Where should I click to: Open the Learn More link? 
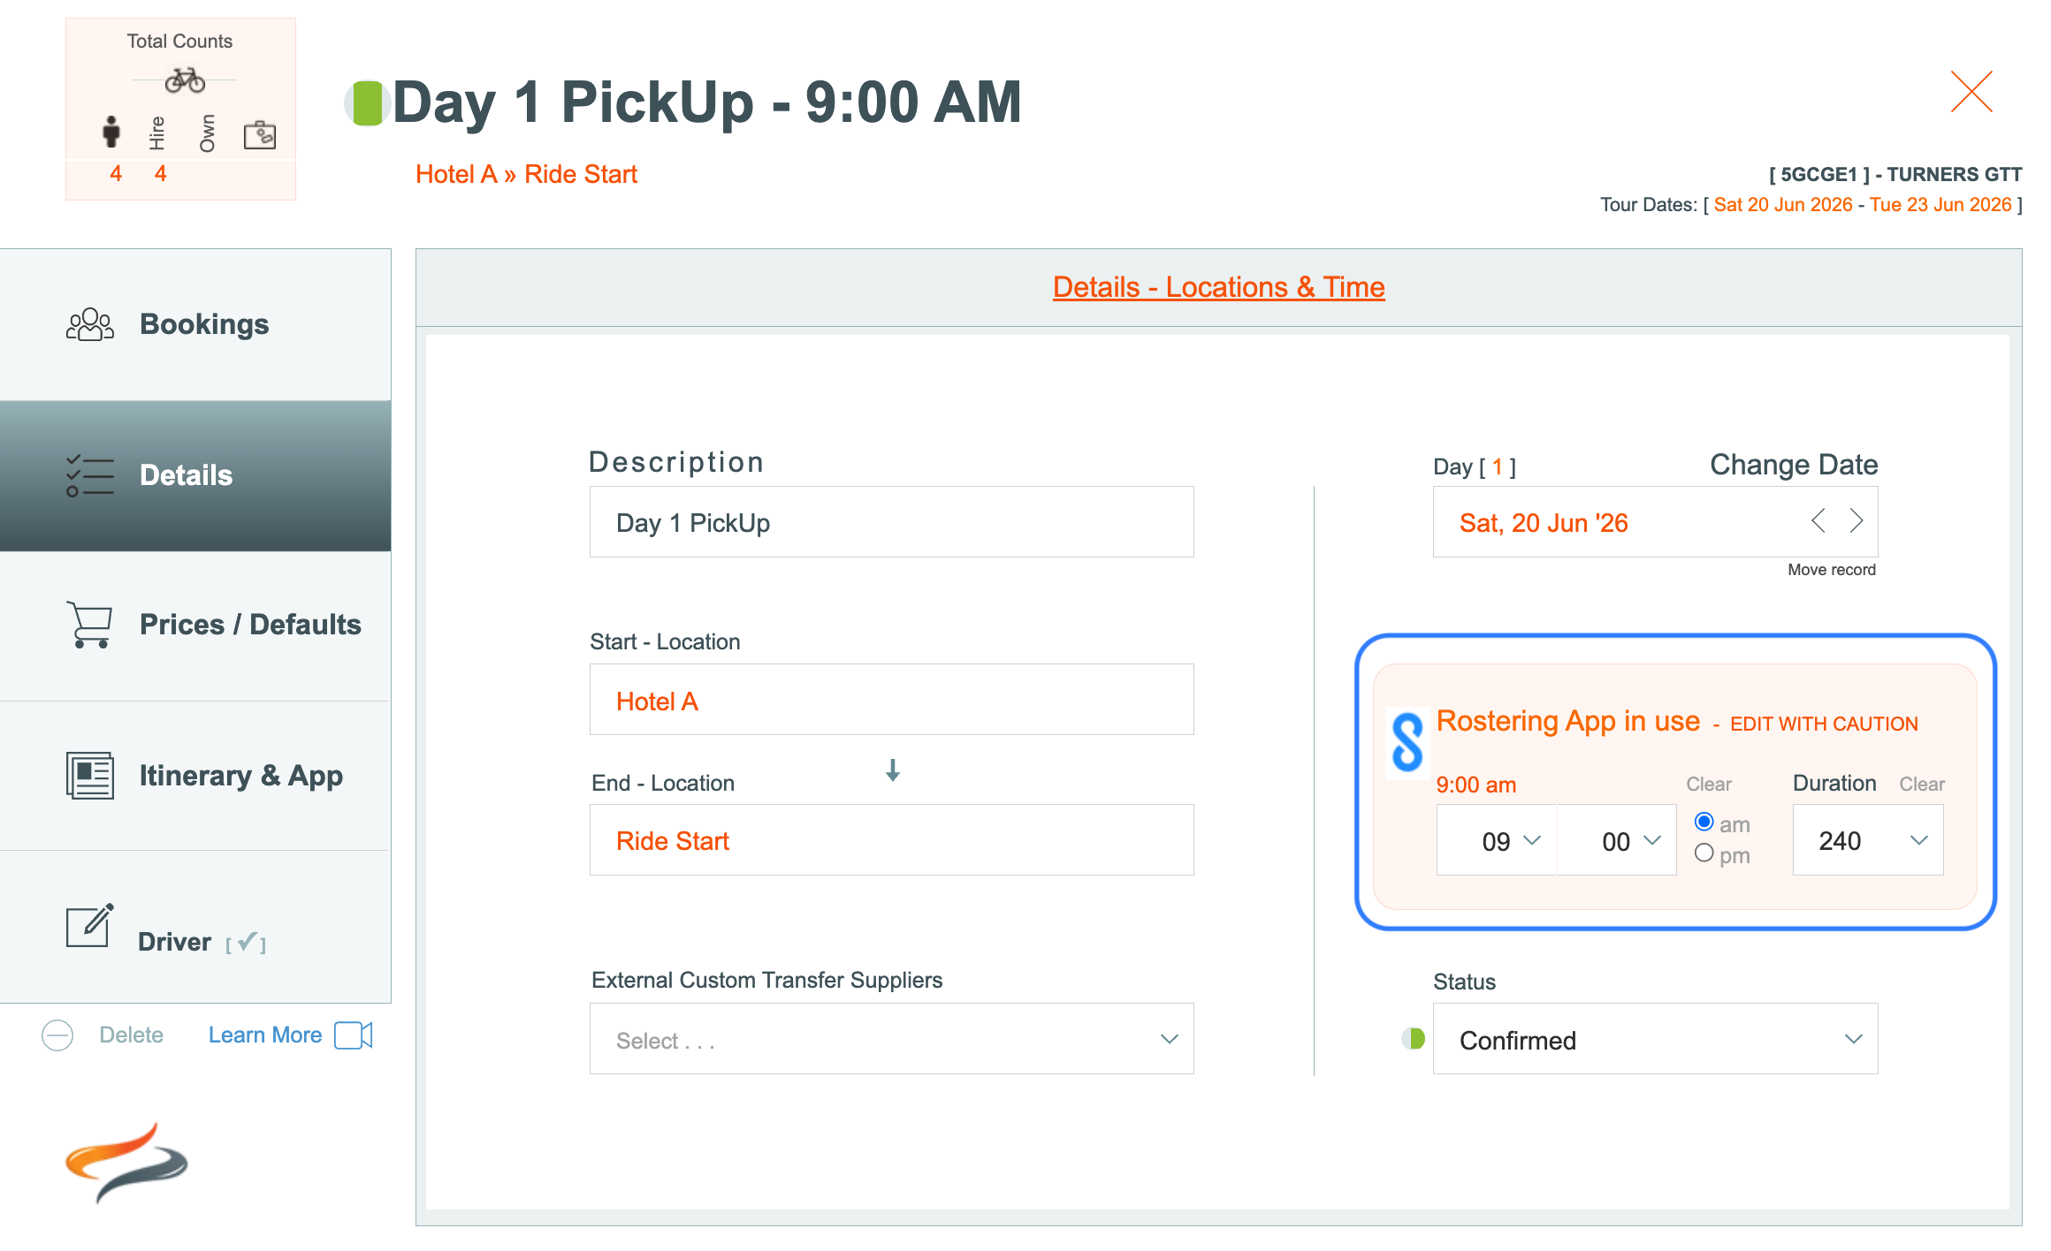click(x=265, y=1035)
